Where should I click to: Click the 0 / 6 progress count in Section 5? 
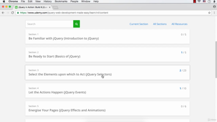pyautogui.click(x=183, y=106)
